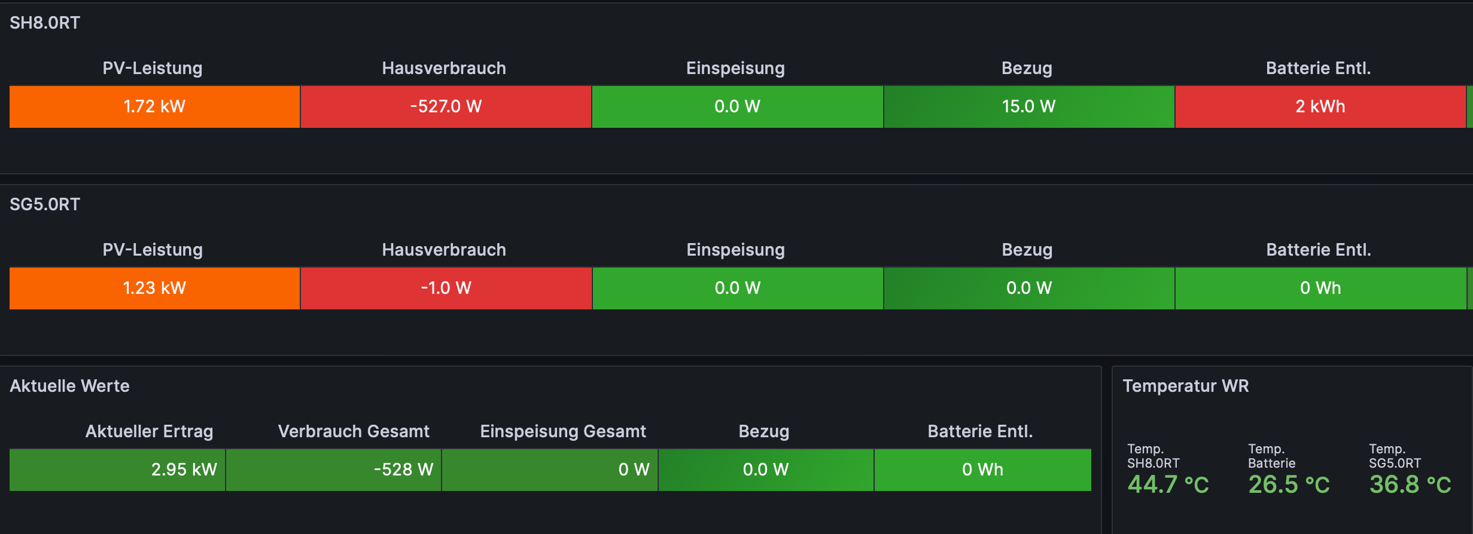
Task: Click the Einspeisung 0.0 W cell in SH8.0RT
Action: click(737, 106)
